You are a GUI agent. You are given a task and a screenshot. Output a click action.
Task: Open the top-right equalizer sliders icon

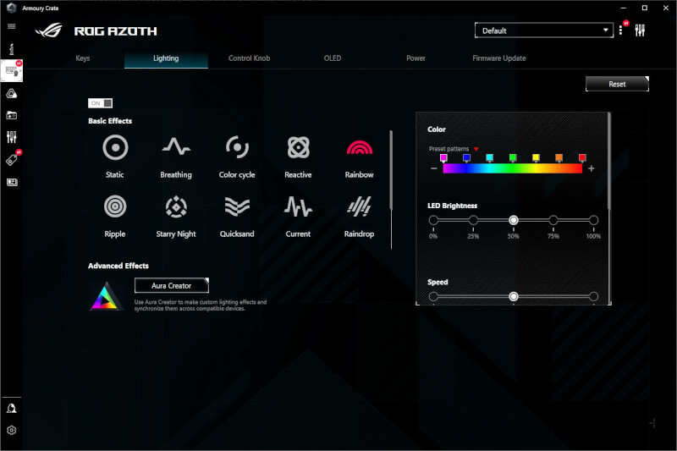pyautogui.click(x=640, y=30)
